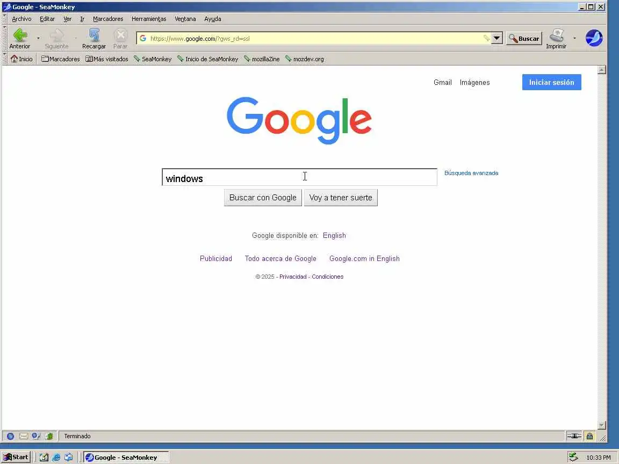Click the SeaMonkey throbber logo
619x464 pixels.
594,38
